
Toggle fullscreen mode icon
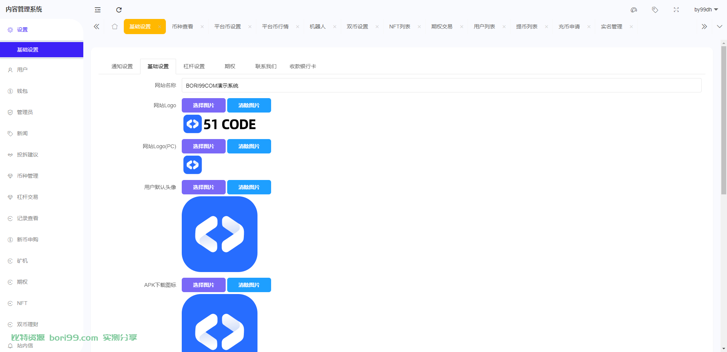pyautogui.click(x=676, y=10)
